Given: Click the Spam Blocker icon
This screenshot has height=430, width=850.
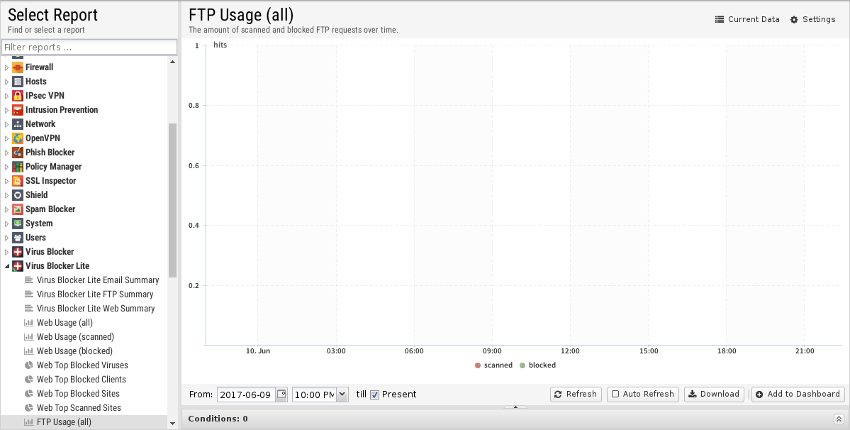Looking at the screenshot, I should point(18,209).
